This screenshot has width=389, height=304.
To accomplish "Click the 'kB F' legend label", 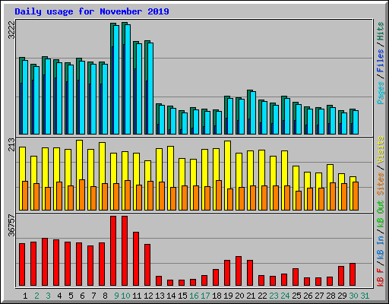I will pos(381,277).
